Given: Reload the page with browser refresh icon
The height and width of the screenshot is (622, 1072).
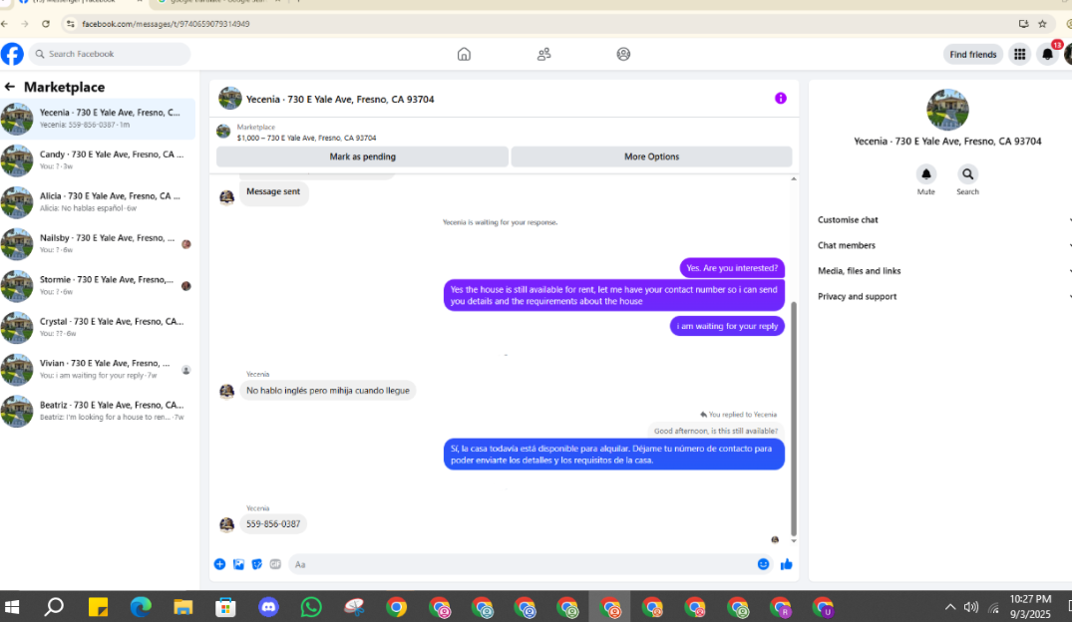Looking at the screenshot, I should [46, 24].
